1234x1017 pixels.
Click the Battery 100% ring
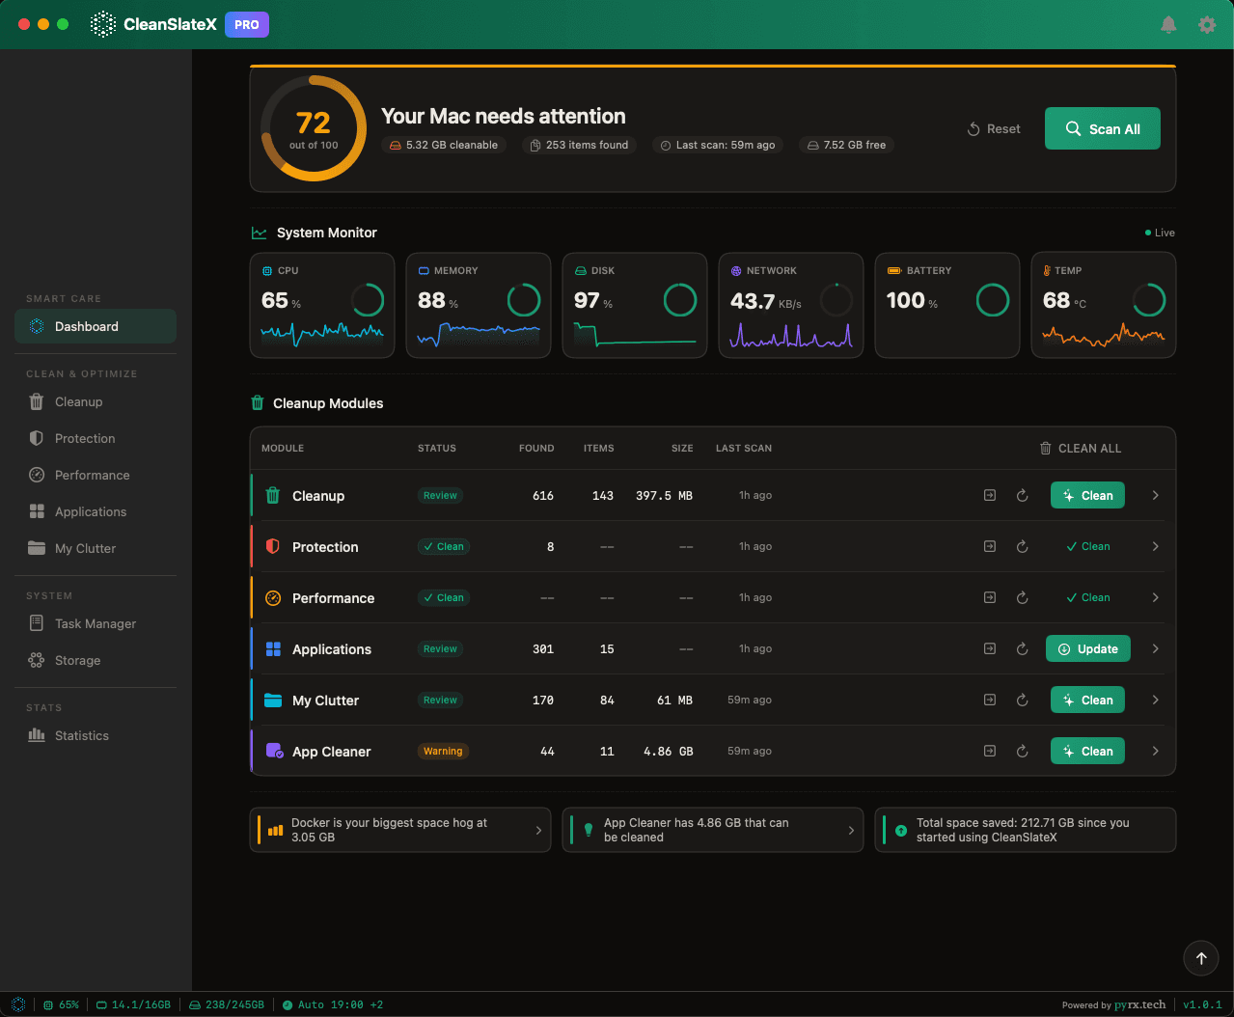click(x=993, y=300)
